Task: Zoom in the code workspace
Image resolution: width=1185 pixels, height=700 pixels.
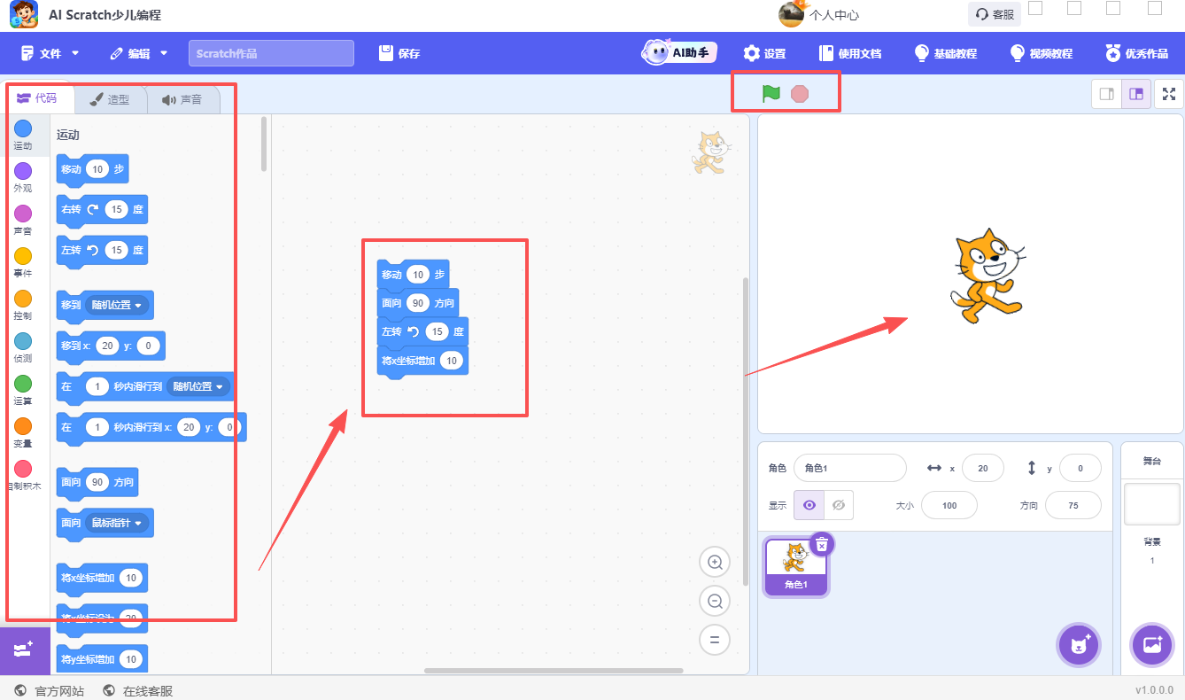Action: (715, 562)
